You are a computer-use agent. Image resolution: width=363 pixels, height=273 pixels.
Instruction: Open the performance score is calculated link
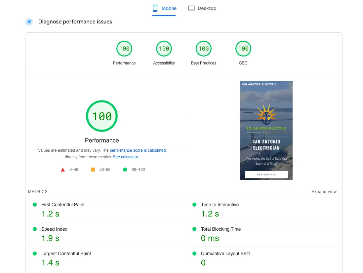tap(138, 150)
